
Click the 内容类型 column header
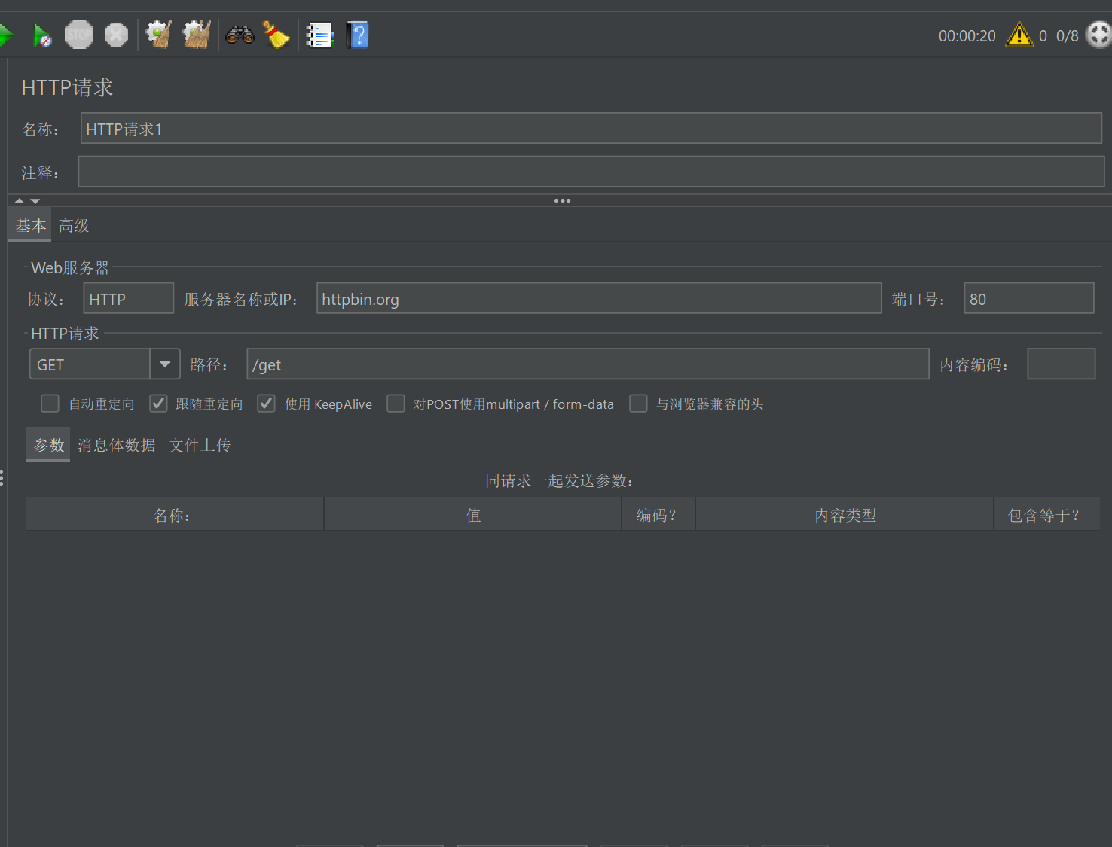pos(845,514)
